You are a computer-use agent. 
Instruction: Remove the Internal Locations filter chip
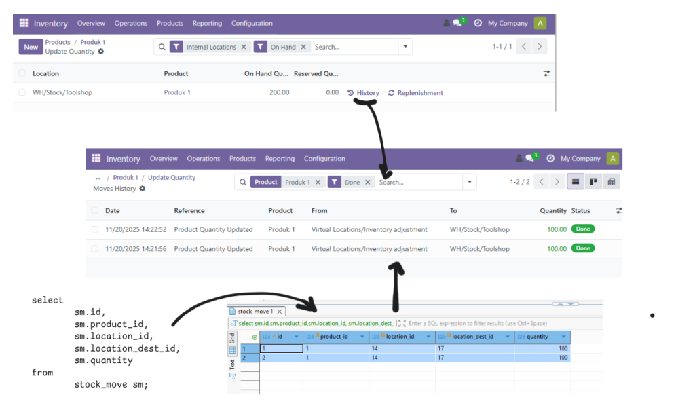(x=244, y=47)
